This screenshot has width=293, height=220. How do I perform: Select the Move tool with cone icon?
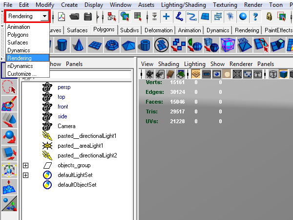click(x=9, y=120)
